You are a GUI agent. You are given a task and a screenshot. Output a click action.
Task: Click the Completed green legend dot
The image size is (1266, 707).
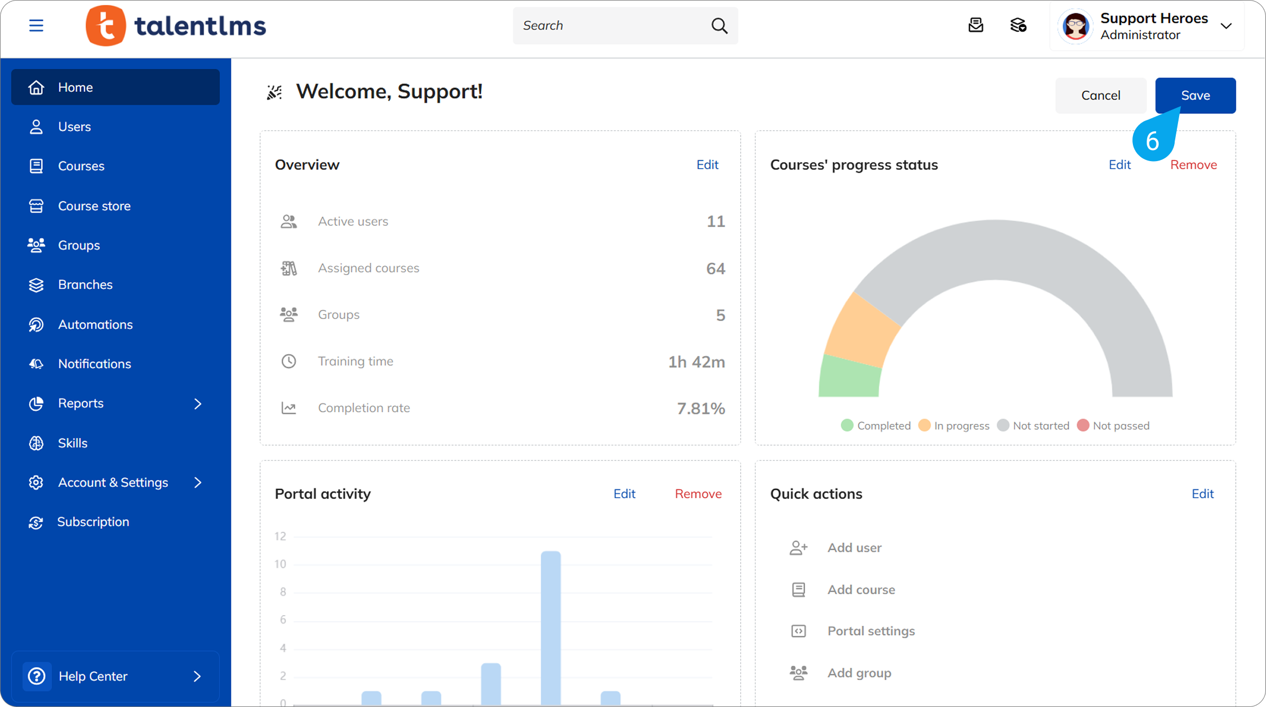(847, 426)
